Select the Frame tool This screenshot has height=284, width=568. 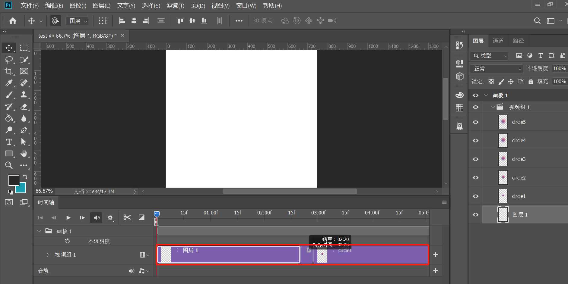(24, 71)
